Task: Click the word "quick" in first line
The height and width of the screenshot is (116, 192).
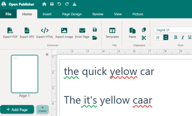Action: pyautogui.click(x=94, y=72)
